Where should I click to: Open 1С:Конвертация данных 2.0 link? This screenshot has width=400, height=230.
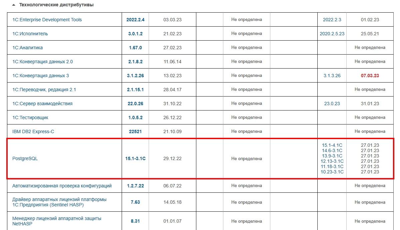coord(42,62)
